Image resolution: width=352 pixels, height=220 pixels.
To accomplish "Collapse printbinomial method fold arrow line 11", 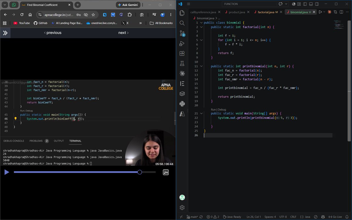I will click(201, 66).
